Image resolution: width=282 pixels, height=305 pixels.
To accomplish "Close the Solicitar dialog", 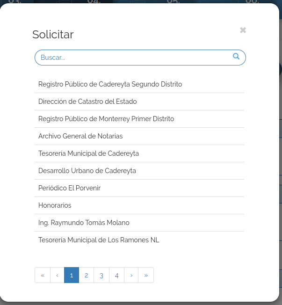I will point(243,30).
